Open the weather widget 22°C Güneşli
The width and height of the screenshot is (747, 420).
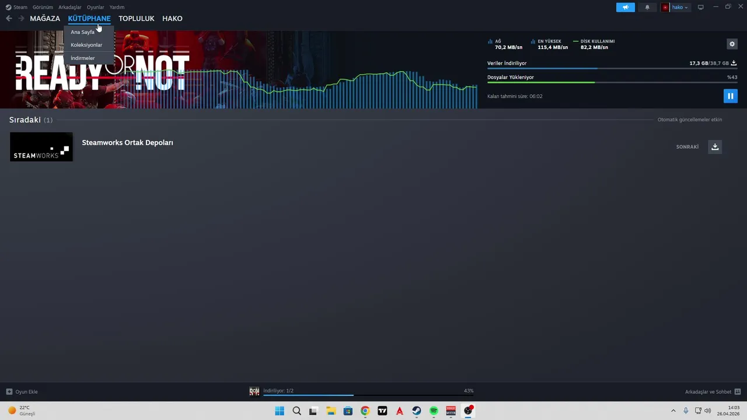pyautogui.click(x=22, y=411)
